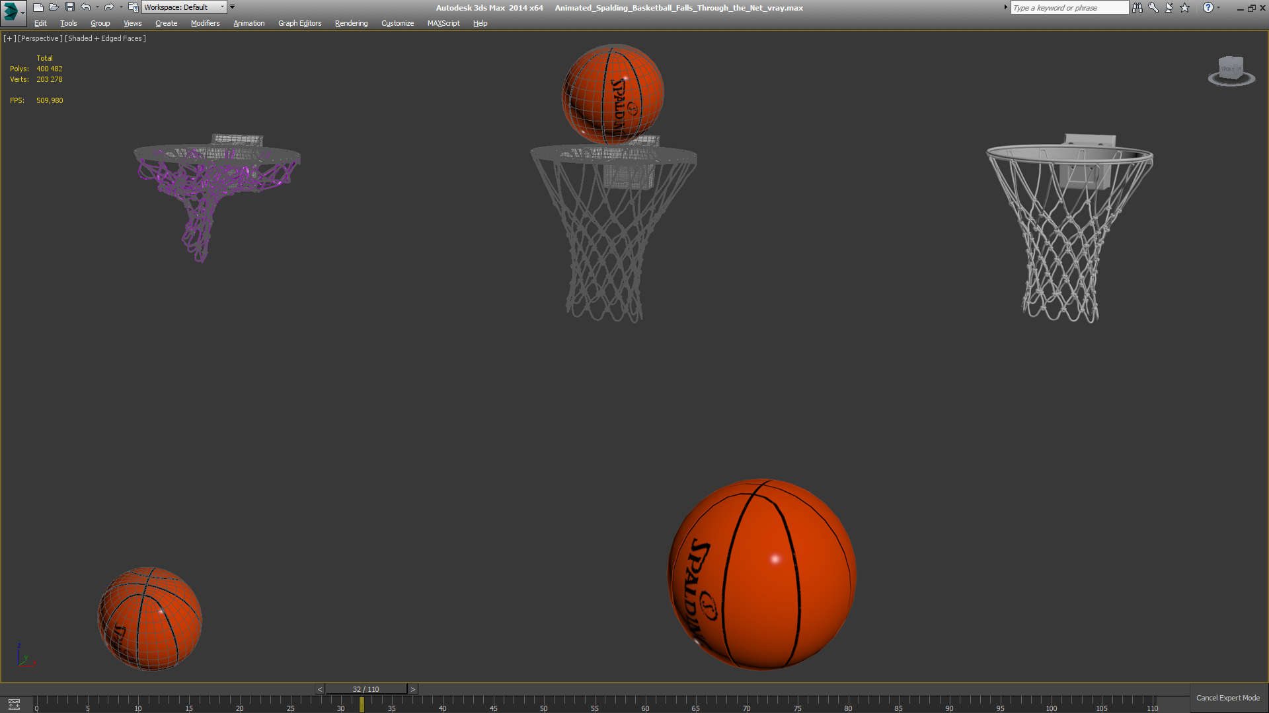Image resolution: width=1269 pixels, height=713 pixels.
Task: Open the Views menu
Action: click(133, 23)
